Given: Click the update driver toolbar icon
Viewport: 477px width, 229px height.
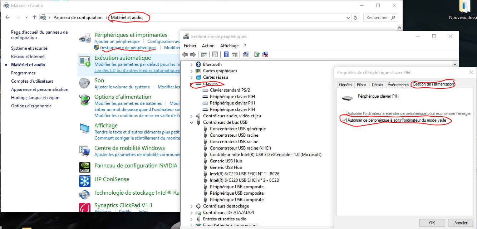Looking at the screenshot, I should click(256, 54).
